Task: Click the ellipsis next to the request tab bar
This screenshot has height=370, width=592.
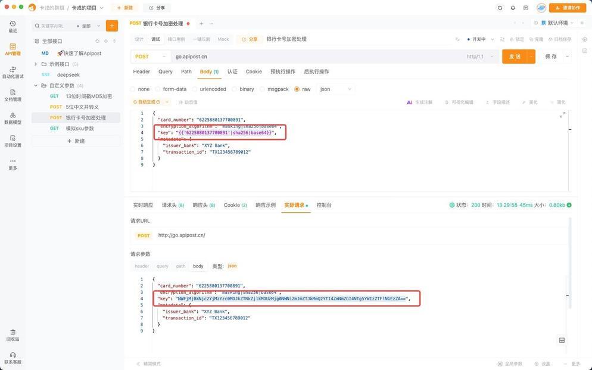Action: coord(211,23)
